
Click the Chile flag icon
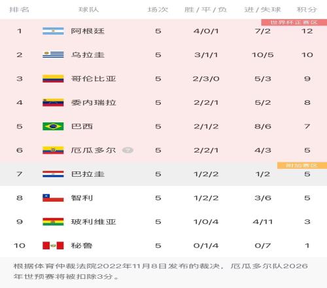[53, 198]
